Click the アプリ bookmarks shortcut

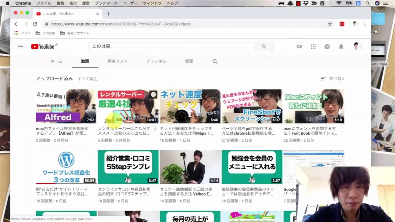[23, 33]
